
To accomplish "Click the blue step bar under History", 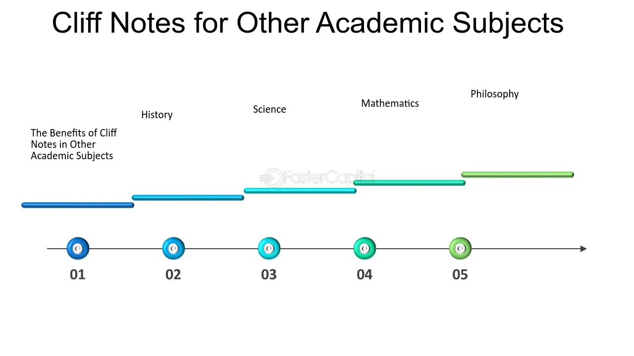I will pos(188,198).
